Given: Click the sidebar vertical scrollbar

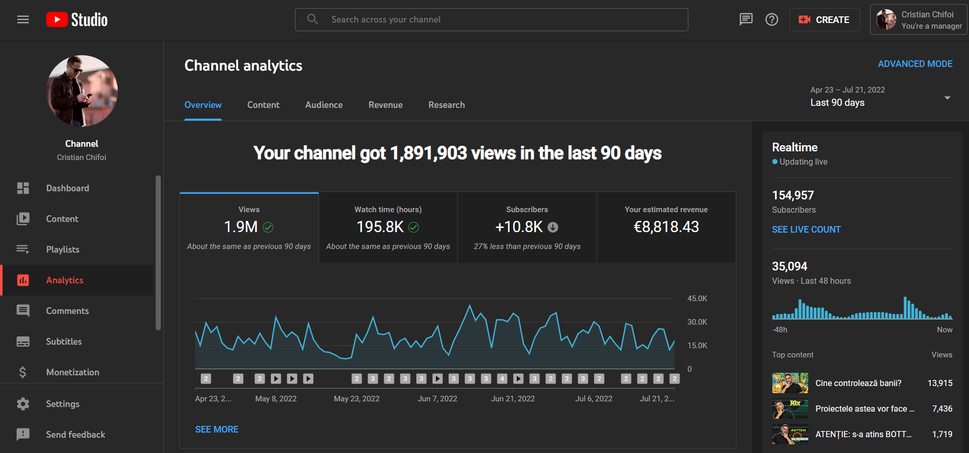Looking at the screenshot, I should [158, 253].
